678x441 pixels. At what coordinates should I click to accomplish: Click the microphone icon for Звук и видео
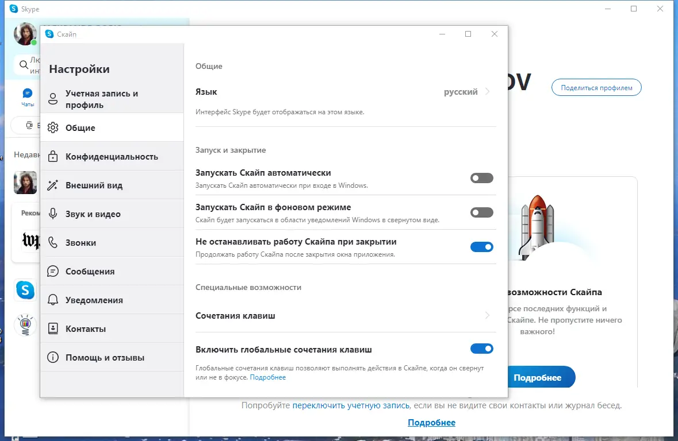tap(53, 214)
